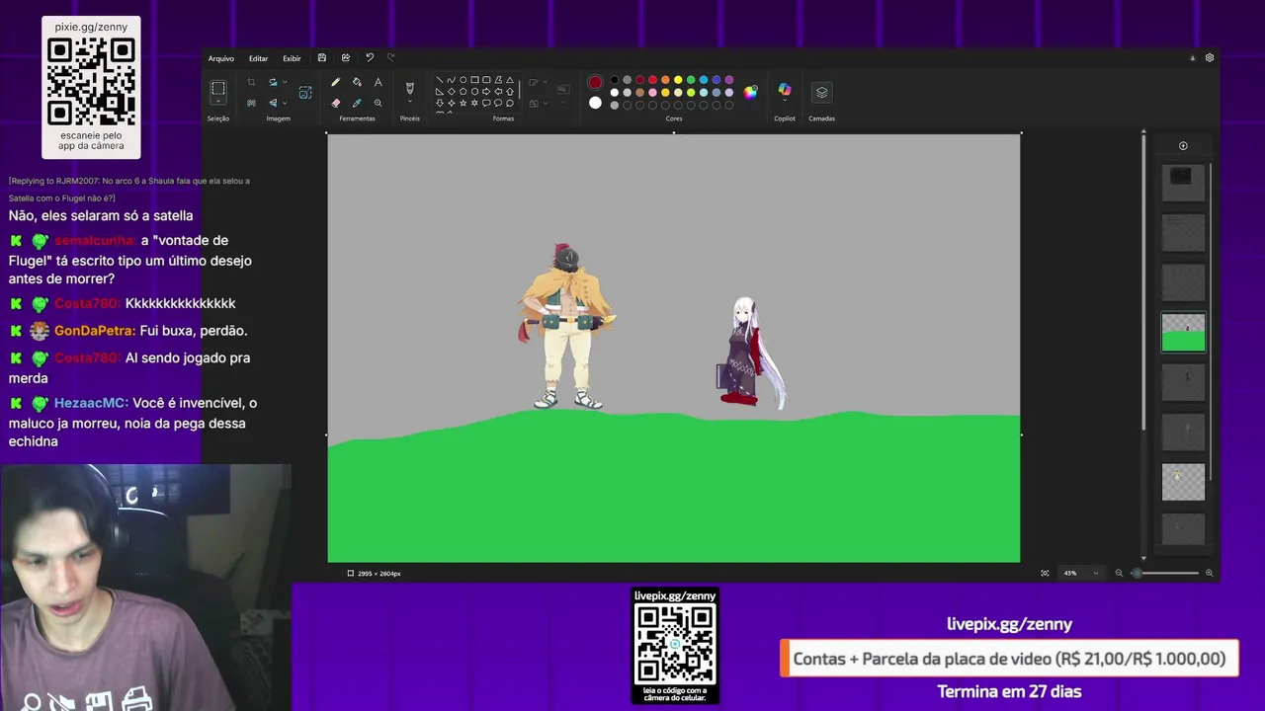Screen dimensions: 1265x711
Task: Click the Fit to window icon
Action: click(1045, 573)
